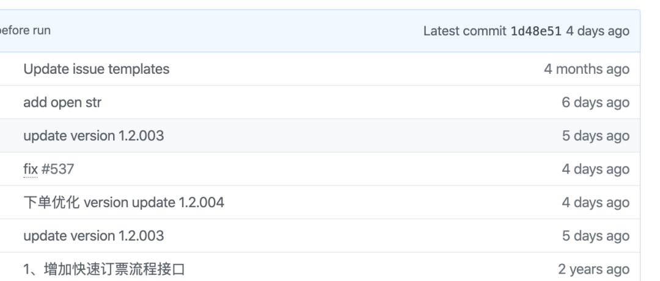Click the "Latest commit" label text
Image resolution: width=660 pixels, height=281 pixels.
point(464,31)
